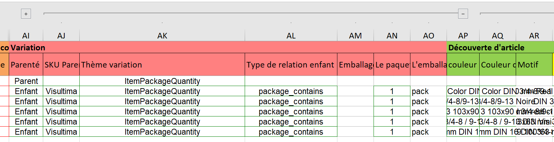The image size is (554, 142).
Task: Select column AL header
Action: (291, 36)
